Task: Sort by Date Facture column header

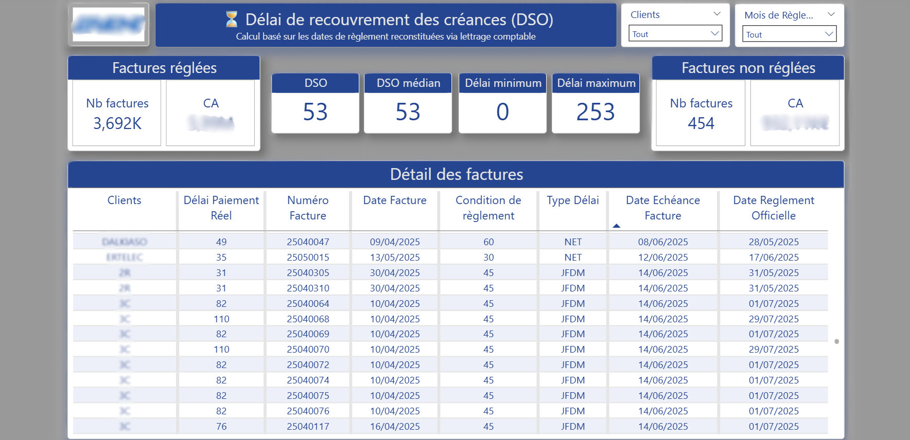Action: pos(395,200)
